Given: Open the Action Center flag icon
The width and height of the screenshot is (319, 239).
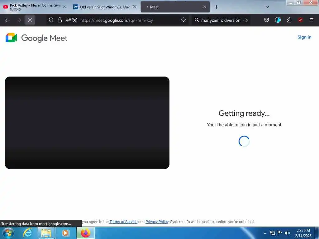Looking at the screenshot, I should tap(280, 233).
